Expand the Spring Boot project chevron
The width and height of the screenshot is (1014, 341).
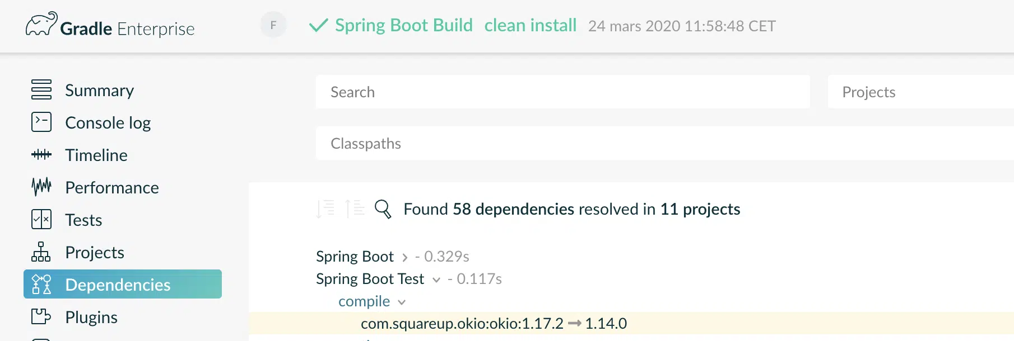(x=404, y=257)
